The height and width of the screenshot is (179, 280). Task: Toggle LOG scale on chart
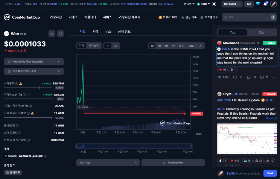coord(191,46)
